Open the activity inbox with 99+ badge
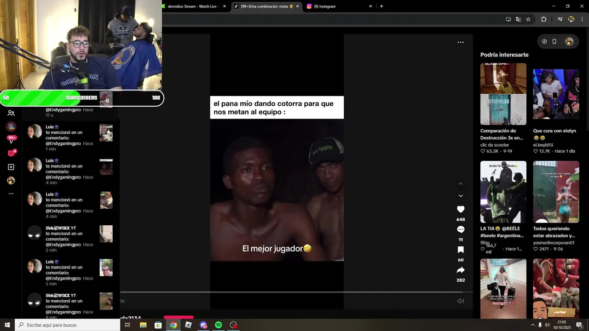Viewport: 589px width, 331px height. click(11, 140)
